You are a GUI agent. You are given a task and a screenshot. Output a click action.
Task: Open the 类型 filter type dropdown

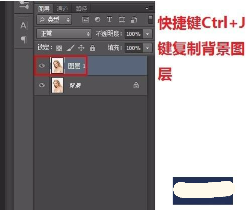(54, 20)
